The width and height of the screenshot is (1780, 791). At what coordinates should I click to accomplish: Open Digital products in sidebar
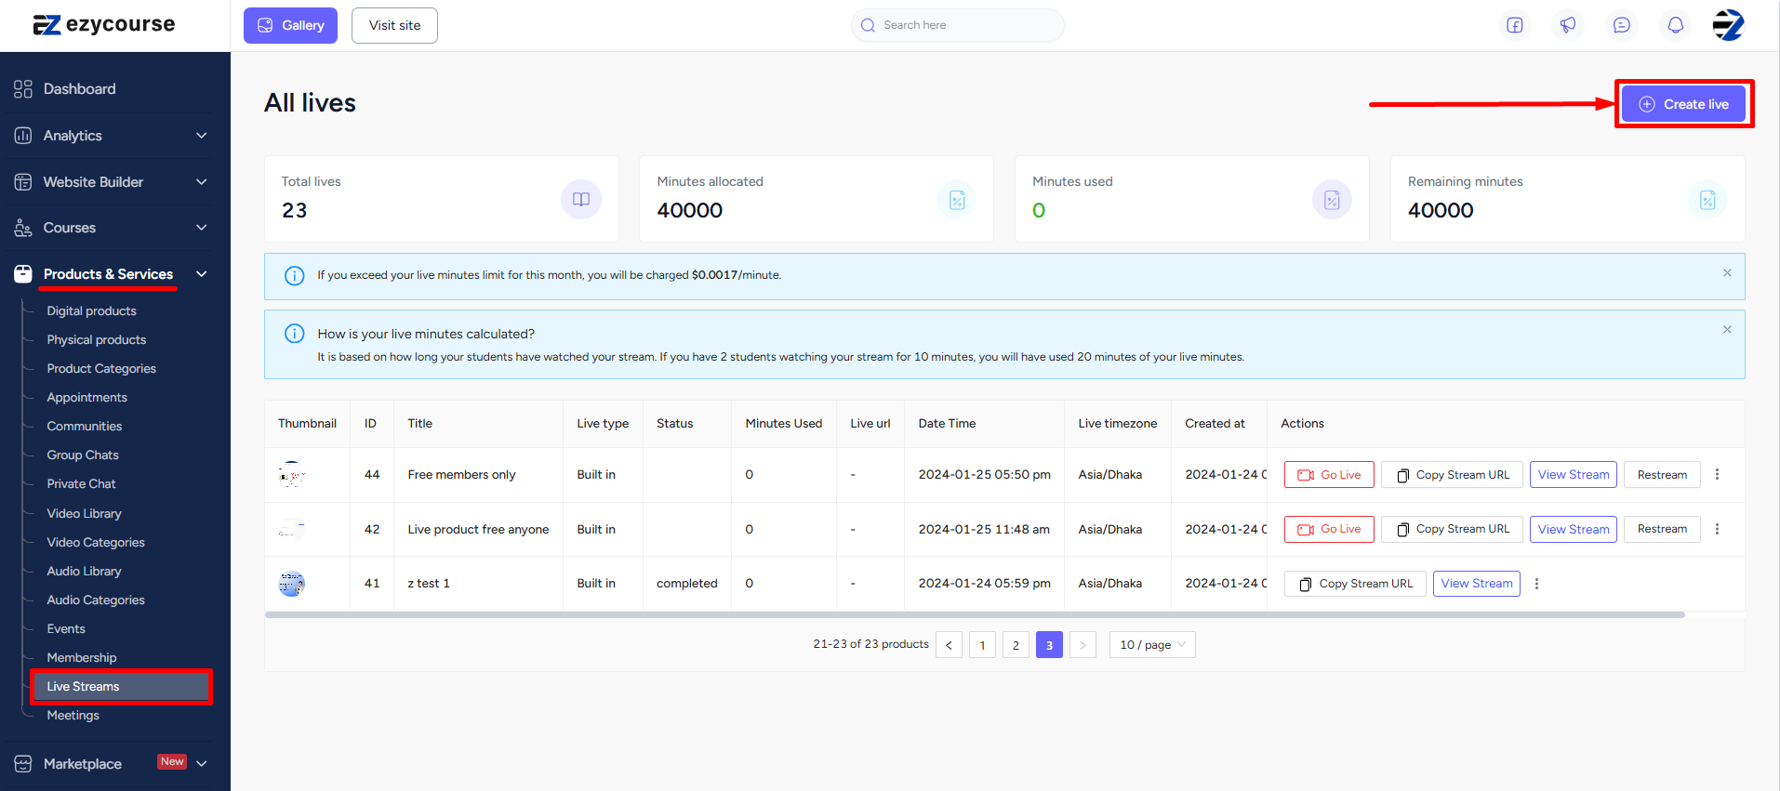[x=92, y=311]
